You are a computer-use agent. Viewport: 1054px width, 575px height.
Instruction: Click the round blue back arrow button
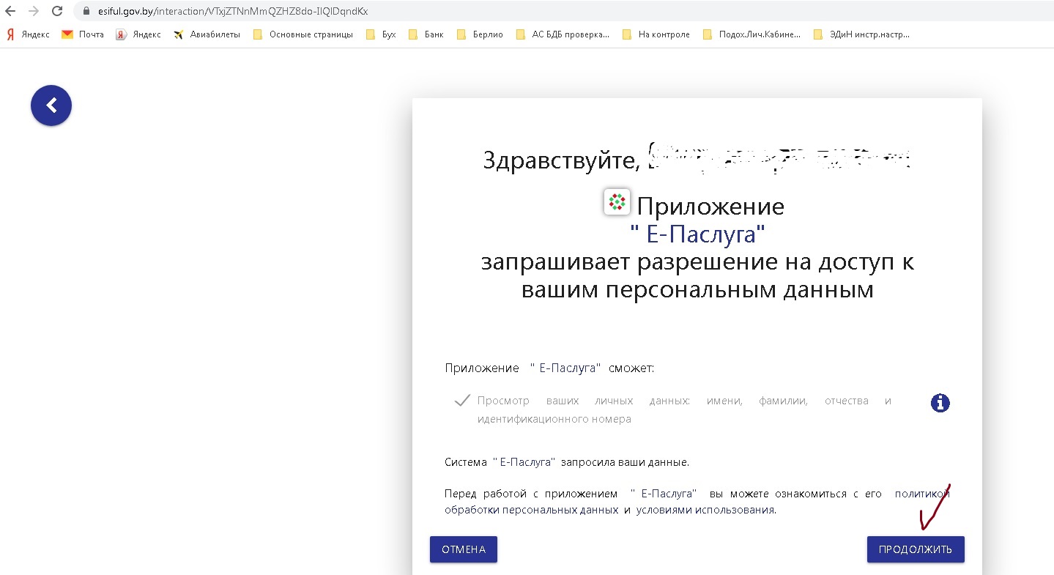pyautogui.click(x=51, y=105)
